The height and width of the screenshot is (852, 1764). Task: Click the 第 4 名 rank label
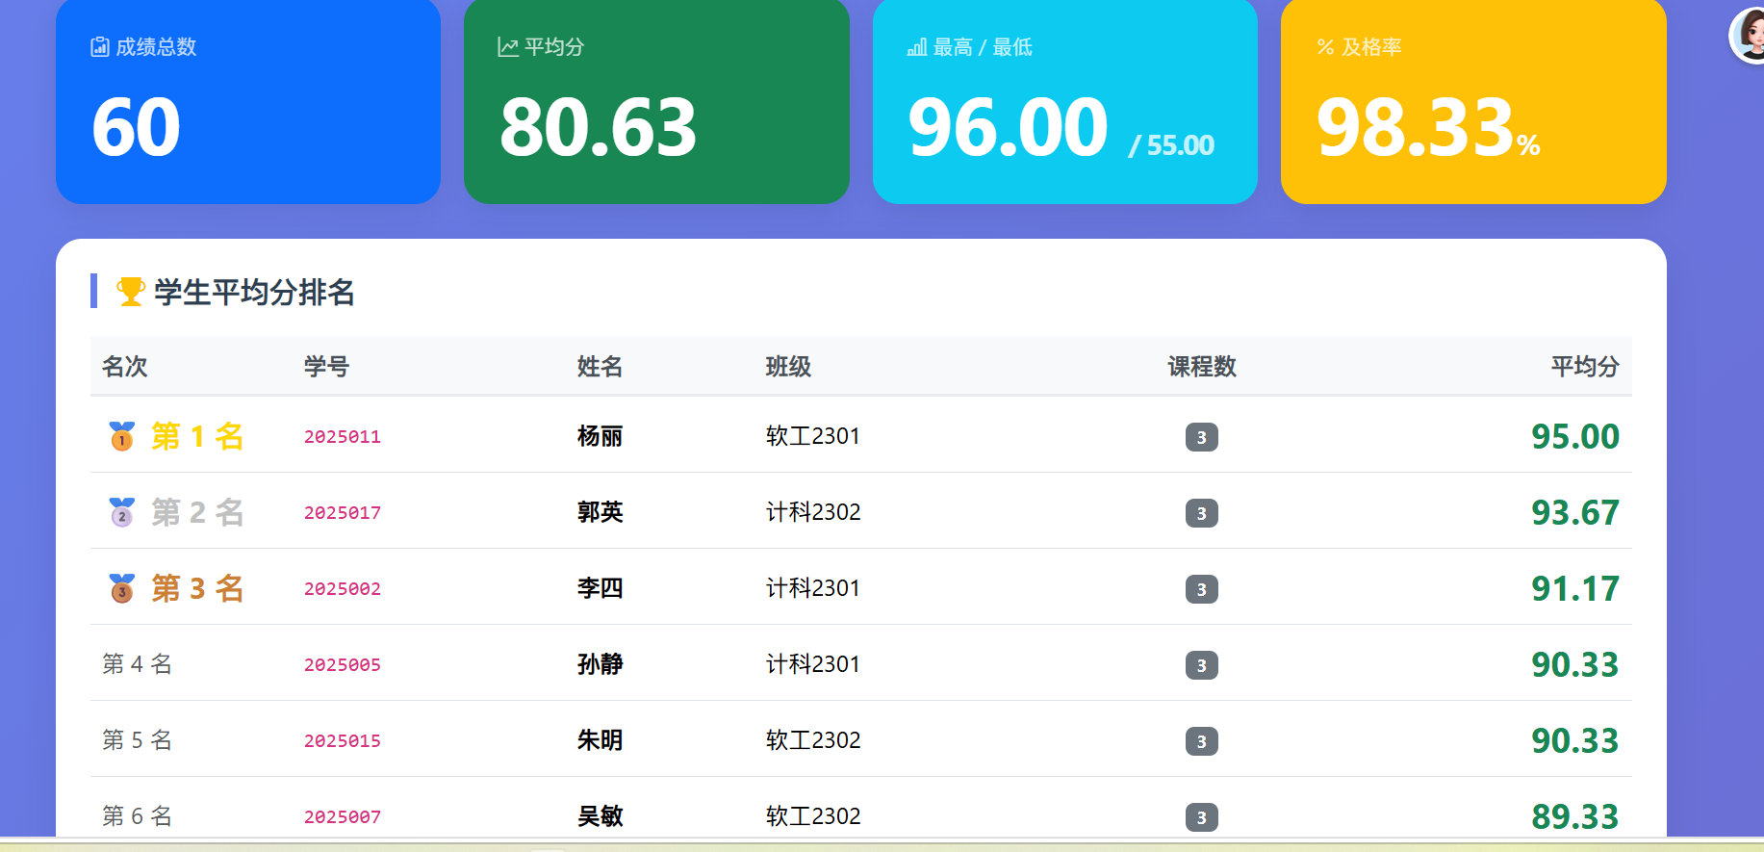click(138, 664)
